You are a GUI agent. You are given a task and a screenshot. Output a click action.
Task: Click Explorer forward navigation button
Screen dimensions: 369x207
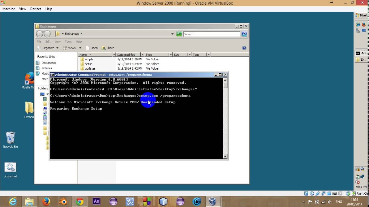(47, 34)
